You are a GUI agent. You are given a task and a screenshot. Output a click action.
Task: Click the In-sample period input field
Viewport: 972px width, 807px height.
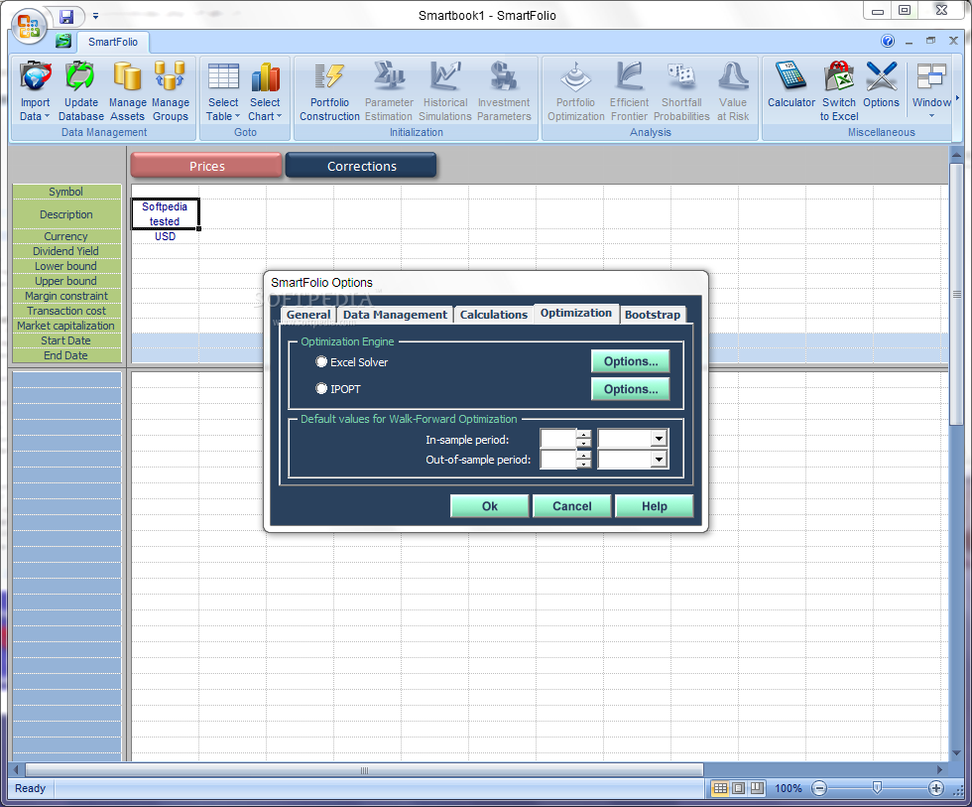pos(558,439)
